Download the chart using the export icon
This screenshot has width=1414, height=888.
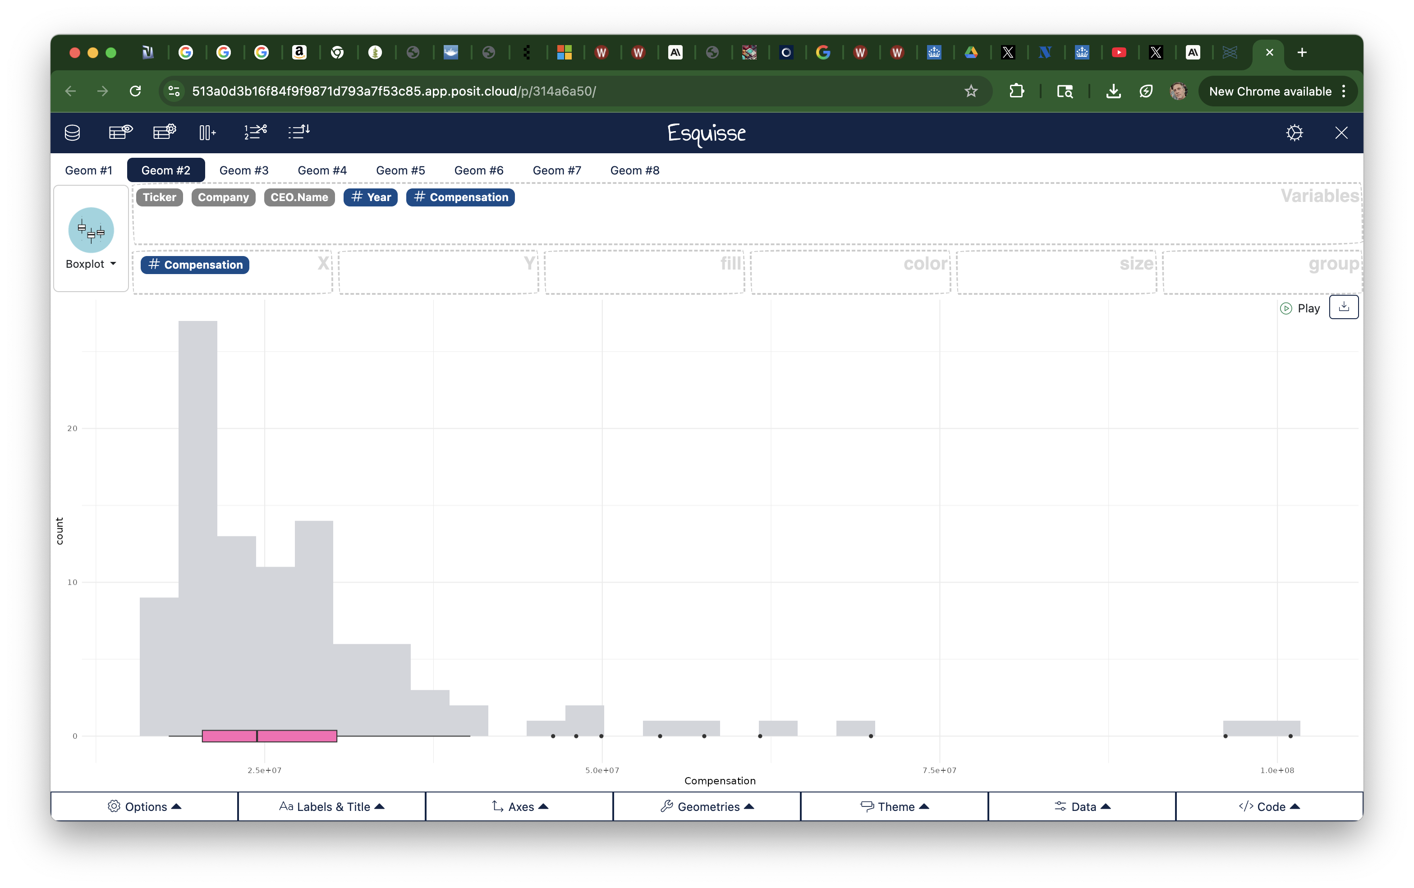[x=1344, y=307]
